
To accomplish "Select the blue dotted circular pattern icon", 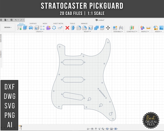I will coord(54,28).
